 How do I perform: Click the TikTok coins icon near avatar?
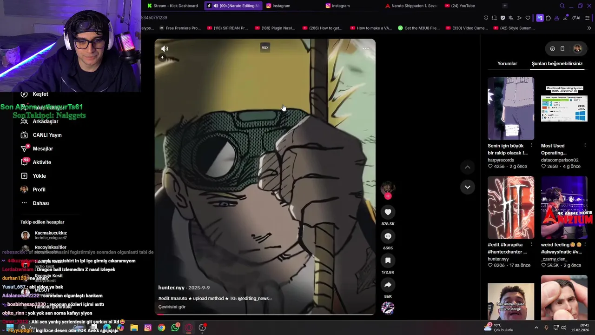click(552, 48)
